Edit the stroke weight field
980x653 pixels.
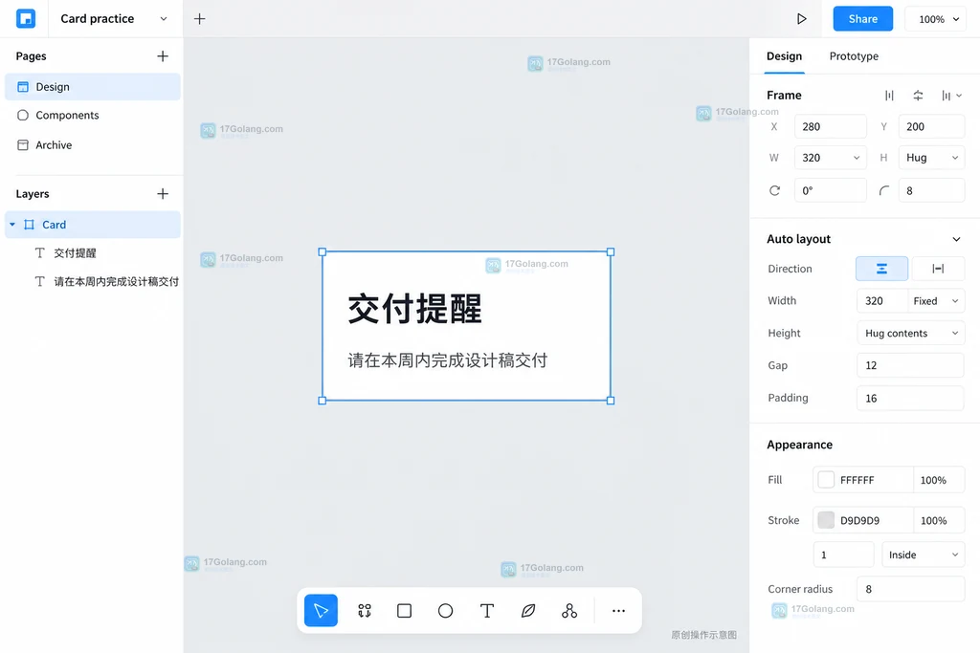point(843,555)
